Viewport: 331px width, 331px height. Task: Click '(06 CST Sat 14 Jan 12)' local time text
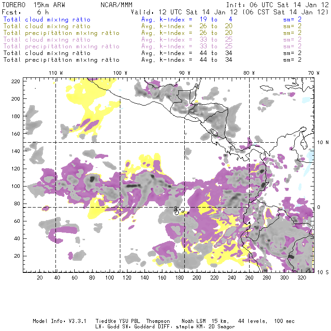coord(285,12)
